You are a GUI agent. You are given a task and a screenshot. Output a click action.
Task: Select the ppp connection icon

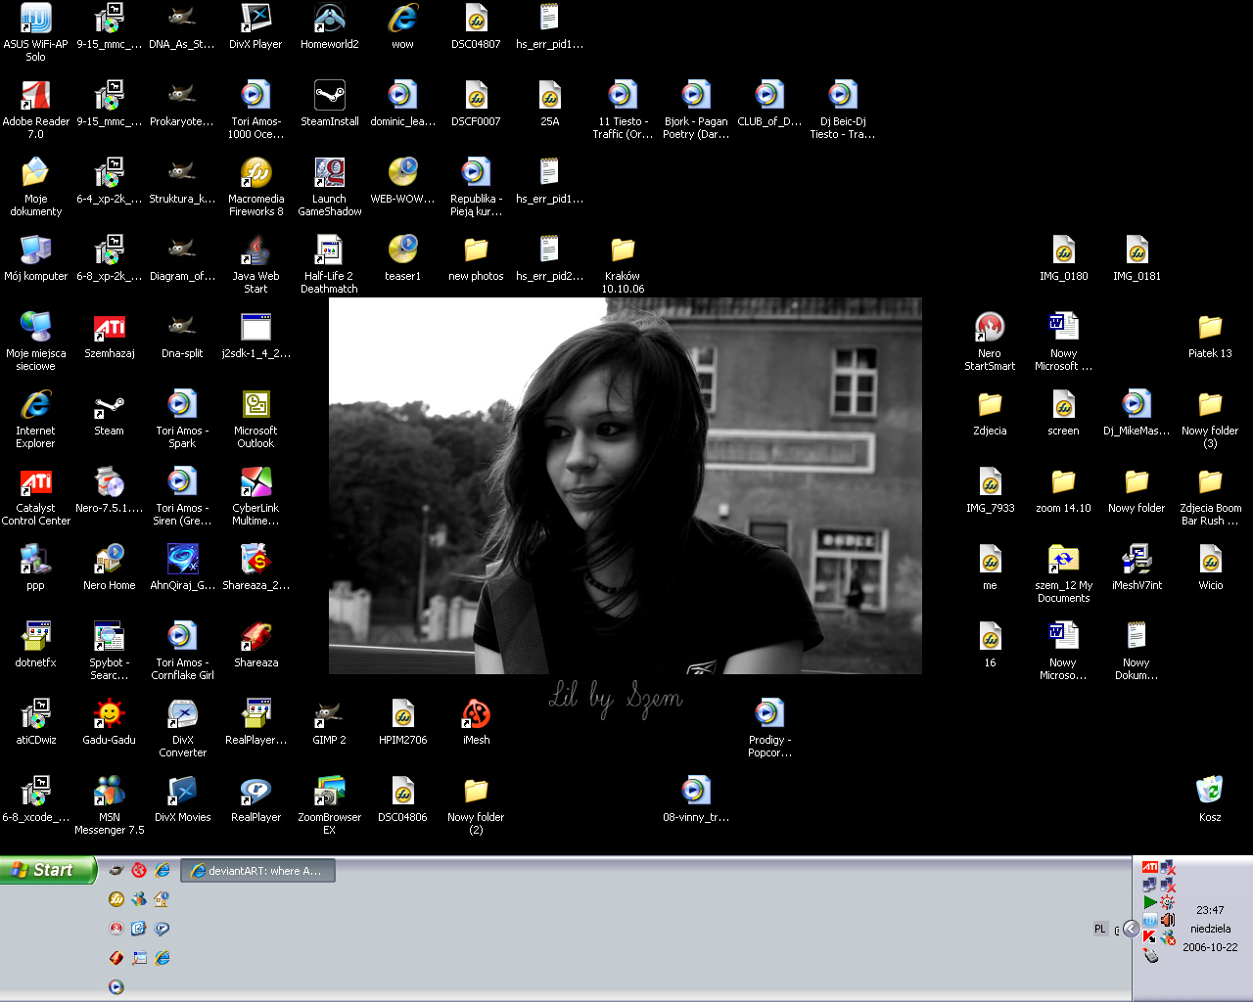pos(35,567)
